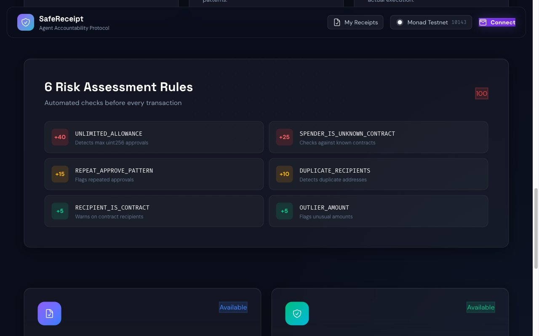Image resolution: width=539 pixels, height=336 pixels.
Task: Click the page vertical scrollbar thumb
Action: tap(536, 228)
